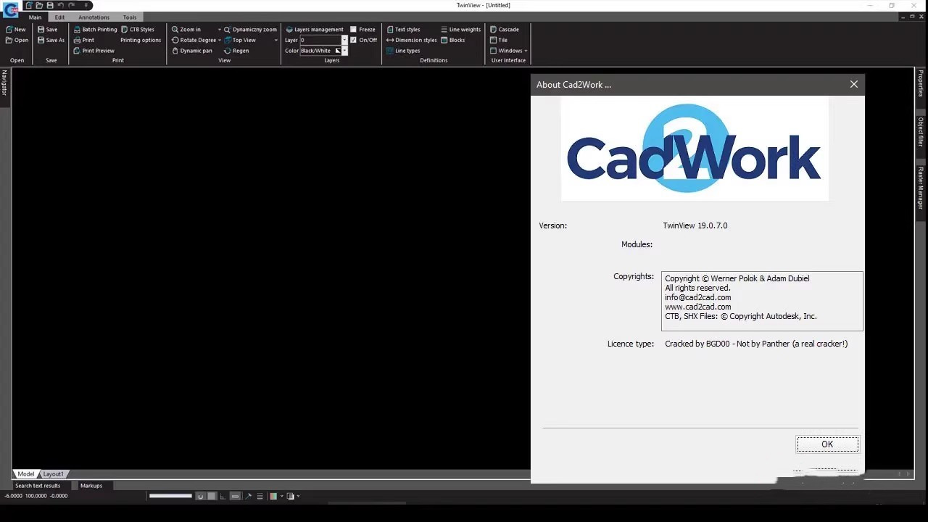Open the Rotate Degree dropdown arrow
Screen dimensions: 928x522
pyautogui.click(x=220, y=41)
